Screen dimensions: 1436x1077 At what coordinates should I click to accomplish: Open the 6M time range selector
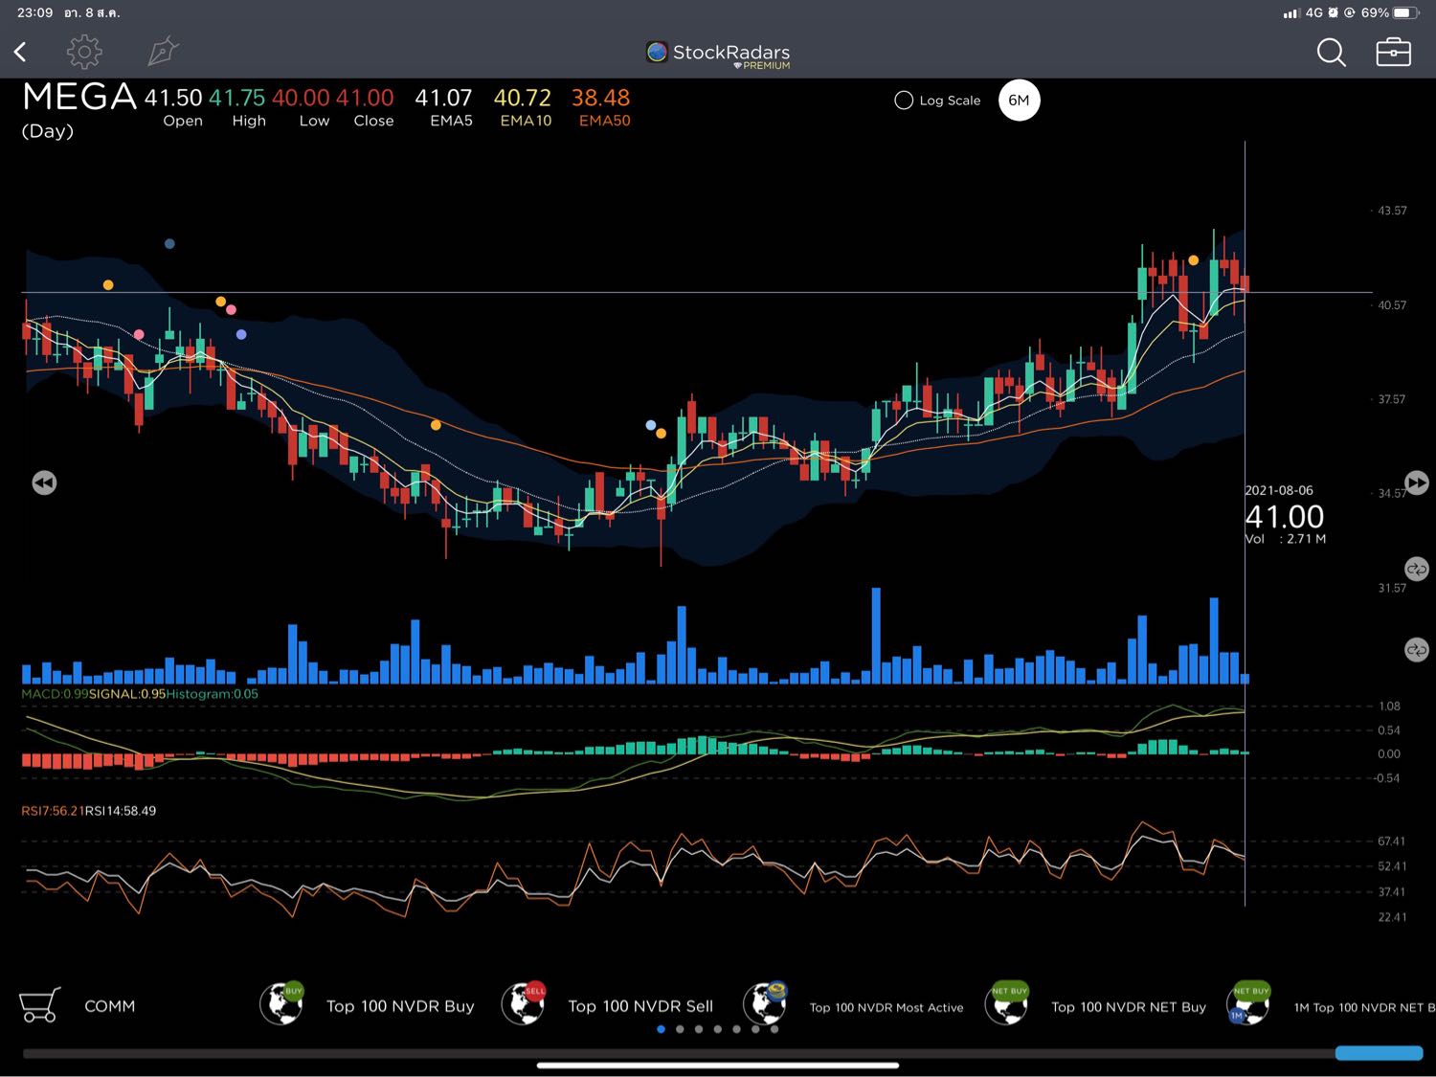[x=1019, y=101]
